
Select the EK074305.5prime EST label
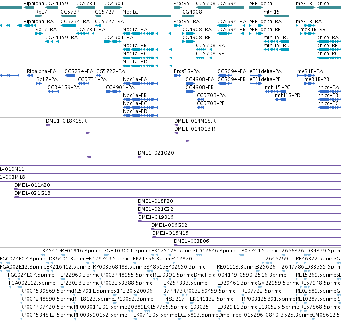[155, 315]
